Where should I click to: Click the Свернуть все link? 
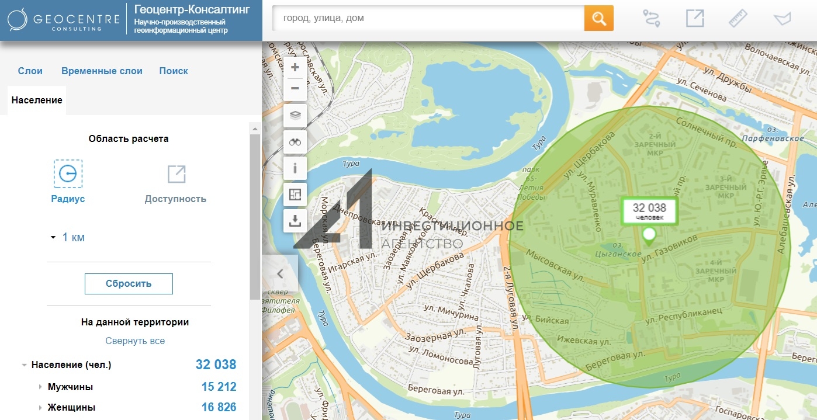(x=135, y=341)
